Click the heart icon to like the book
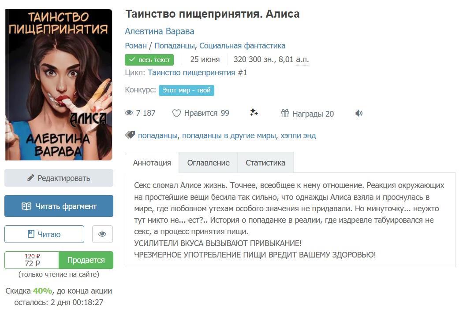Image resolution: width=463 pixels, height=320 pixels. coord(176,113)
